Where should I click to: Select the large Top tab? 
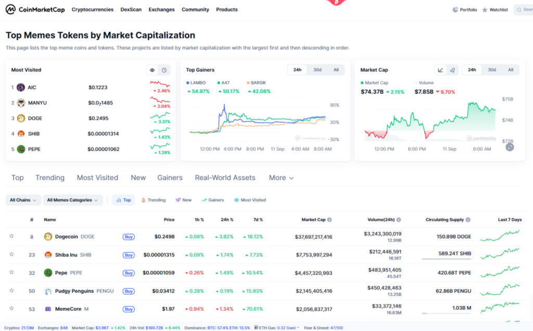[x=17, y=178]
